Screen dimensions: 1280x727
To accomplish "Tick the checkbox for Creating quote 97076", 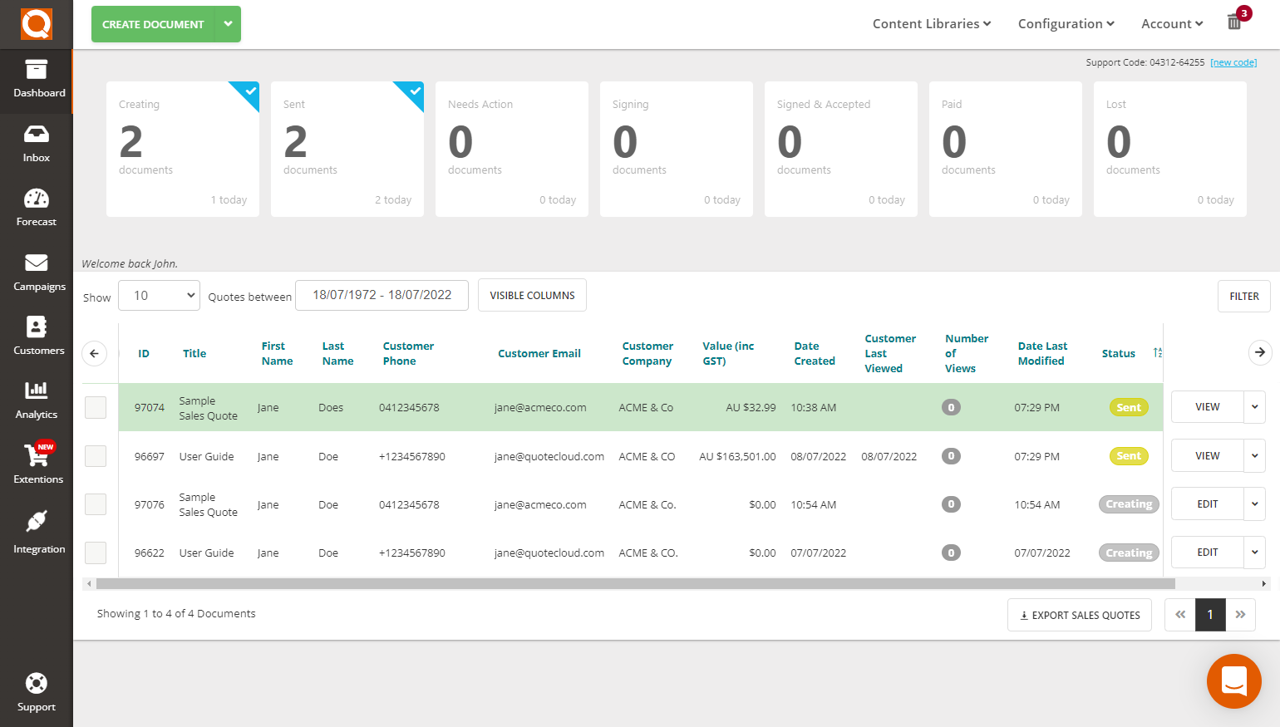I will (x=94, y=503).
